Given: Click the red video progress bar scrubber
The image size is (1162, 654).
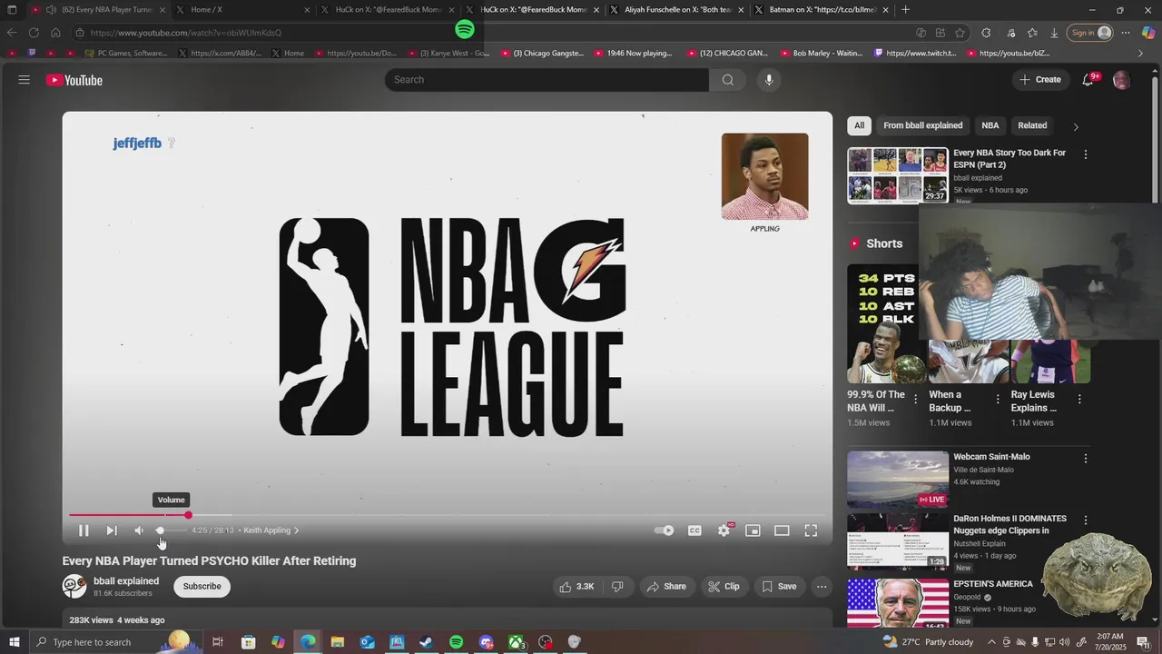Looking at the screenshot, I should click(x=188, y=515).
